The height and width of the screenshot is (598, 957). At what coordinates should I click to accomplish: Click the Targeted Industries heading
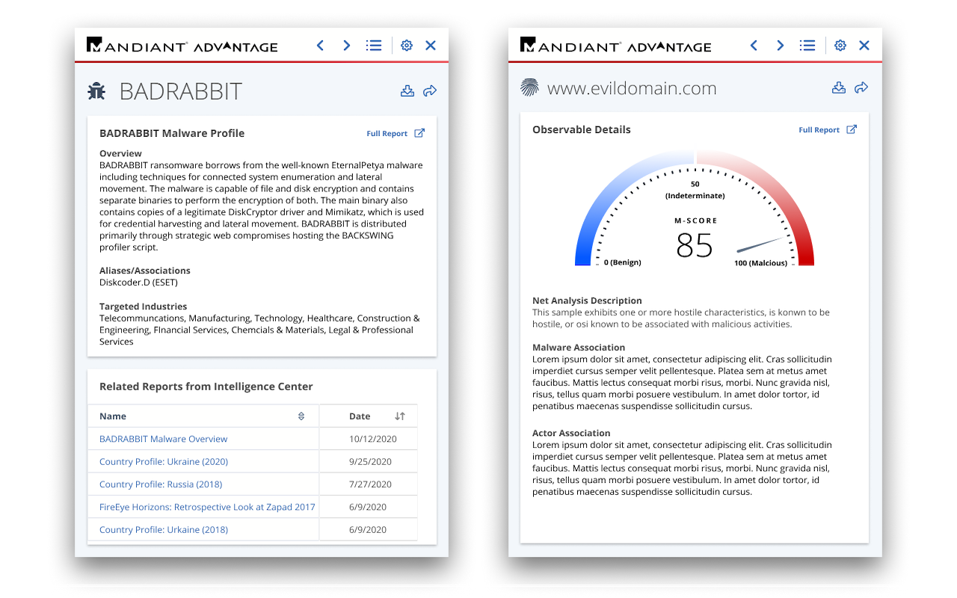tap(144, 306)
